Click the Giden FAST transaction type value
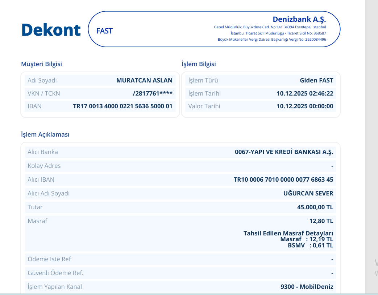The image size is (378, 295). 316,80
